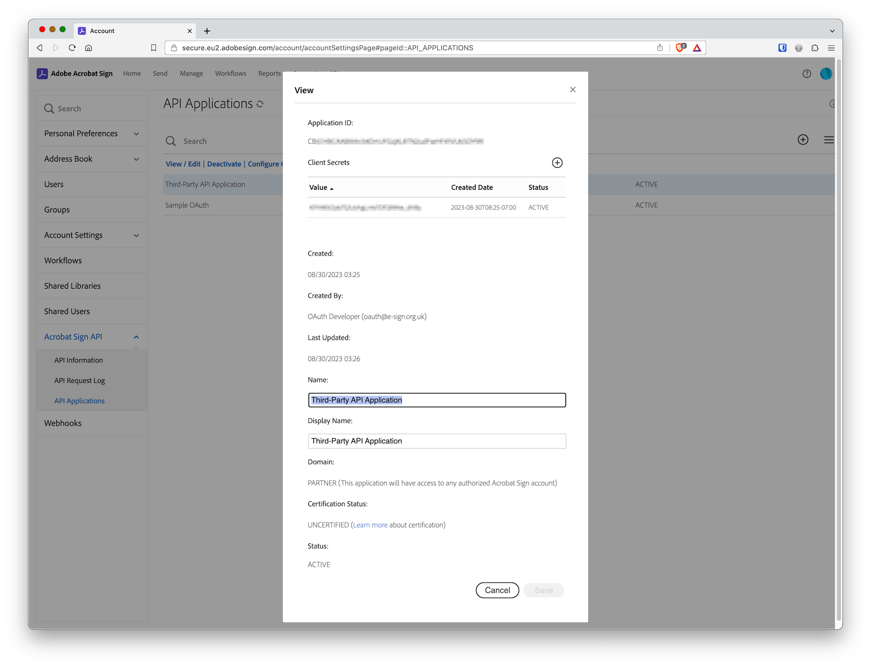Click the Display Name input field
Screen dimensions: 871x667
coord(437,441)
